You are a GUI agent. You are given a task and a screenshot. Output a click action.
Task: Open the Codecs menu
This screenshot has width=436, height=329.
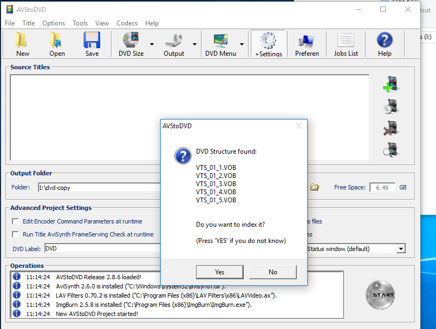pos(127,23)
